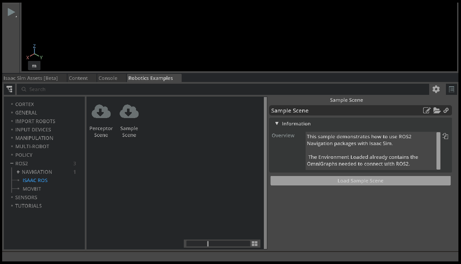Viewport: 461px width, 264px height.
Task: Open the settings gear menu
Action: (436, 89)
